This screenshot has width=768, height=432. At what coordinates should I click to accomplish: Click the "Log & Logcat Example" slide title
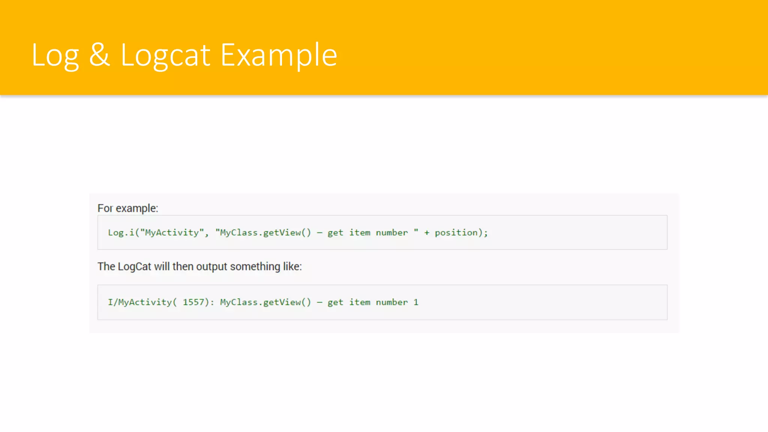(x=184, y=55)
